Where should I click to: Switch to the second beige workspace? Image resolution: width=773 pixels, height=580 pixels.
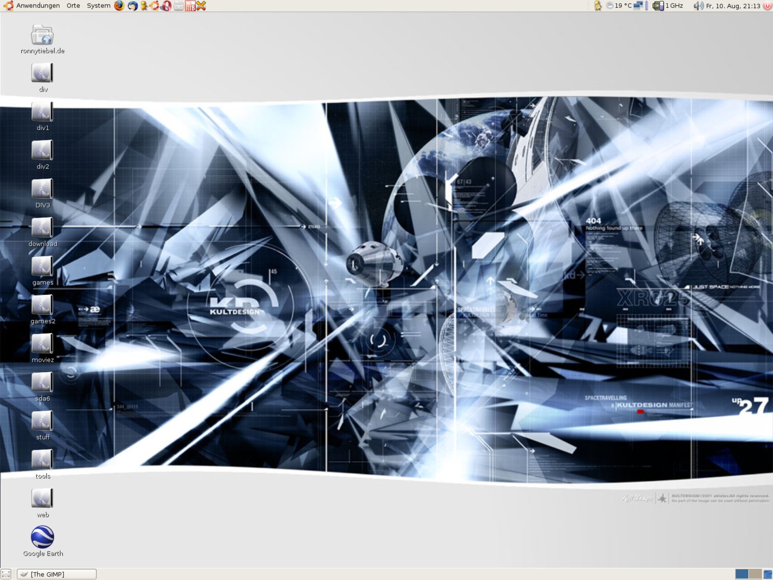click(755, 574)
